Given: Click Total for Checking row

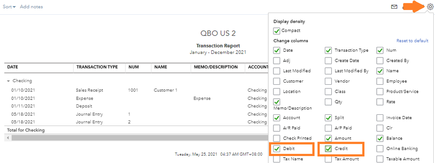Looking at the screenshot, I should click(x=136, y=130).
